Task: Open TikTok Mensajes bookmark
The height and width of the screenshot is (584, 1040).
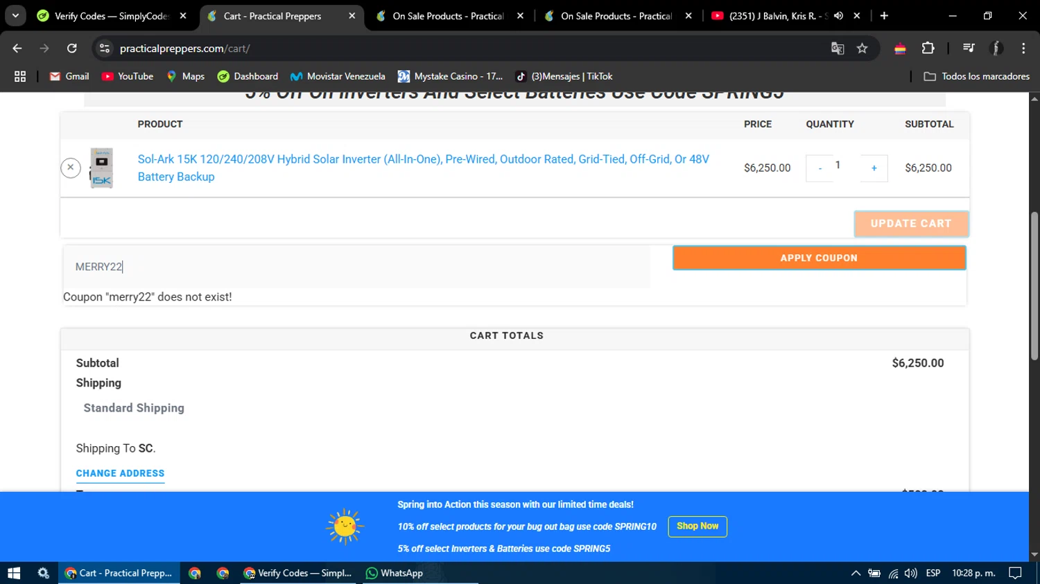Action: [564, 76]
